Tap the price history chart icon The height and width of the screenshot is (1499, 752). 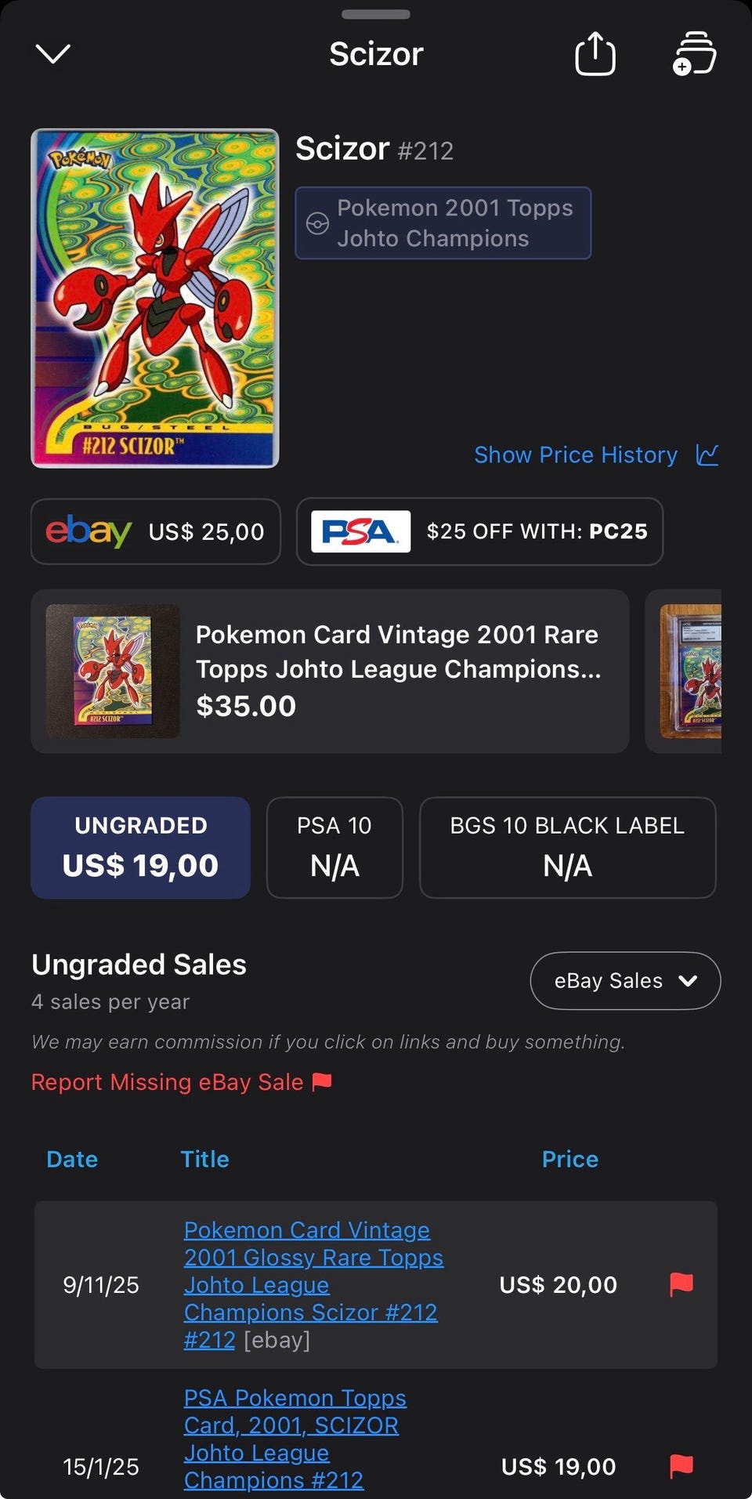[707, 454]
